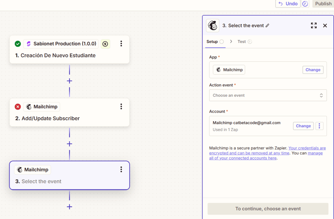Expand the side panel to full screen
This screenshot has width=334, height=219.
[x=314, y=25]
